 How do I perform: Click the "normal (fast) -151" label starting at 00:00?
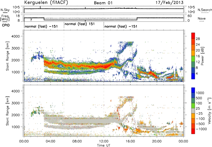tap(41, 26)
